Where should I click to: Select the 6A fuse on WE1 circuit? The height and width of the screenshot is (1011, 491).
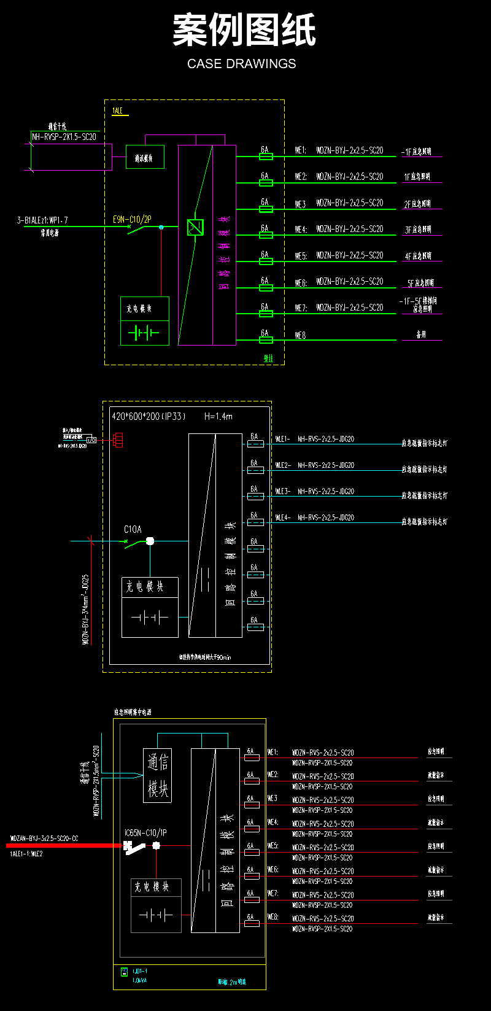[265, 157]
